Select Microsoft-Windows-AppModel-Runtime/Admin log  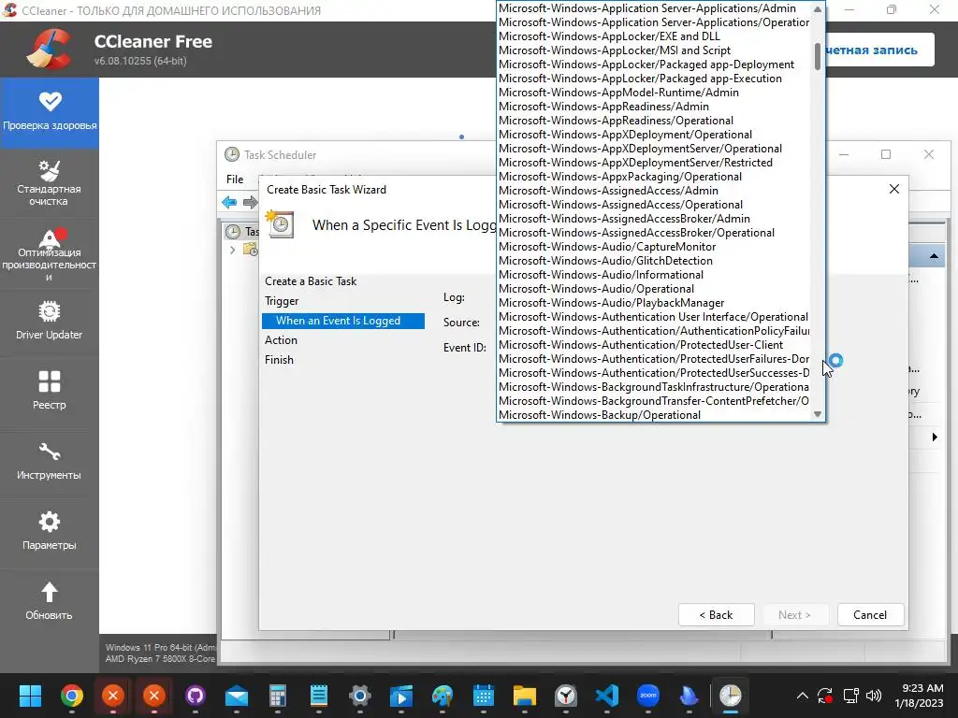pyautogui.click(x=654, y=93)
